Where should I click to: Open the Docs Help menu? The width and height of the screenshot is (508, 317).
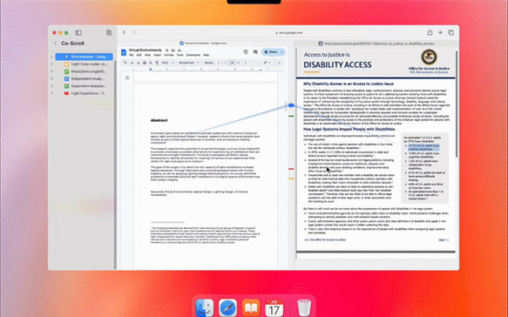tap(206, 55)
